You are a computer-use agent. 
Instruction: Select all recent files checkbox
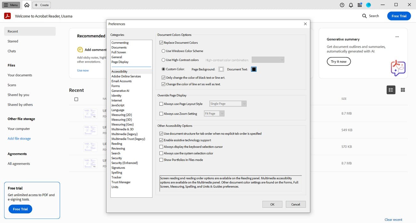pyautogui.click(x=76, y=99)
